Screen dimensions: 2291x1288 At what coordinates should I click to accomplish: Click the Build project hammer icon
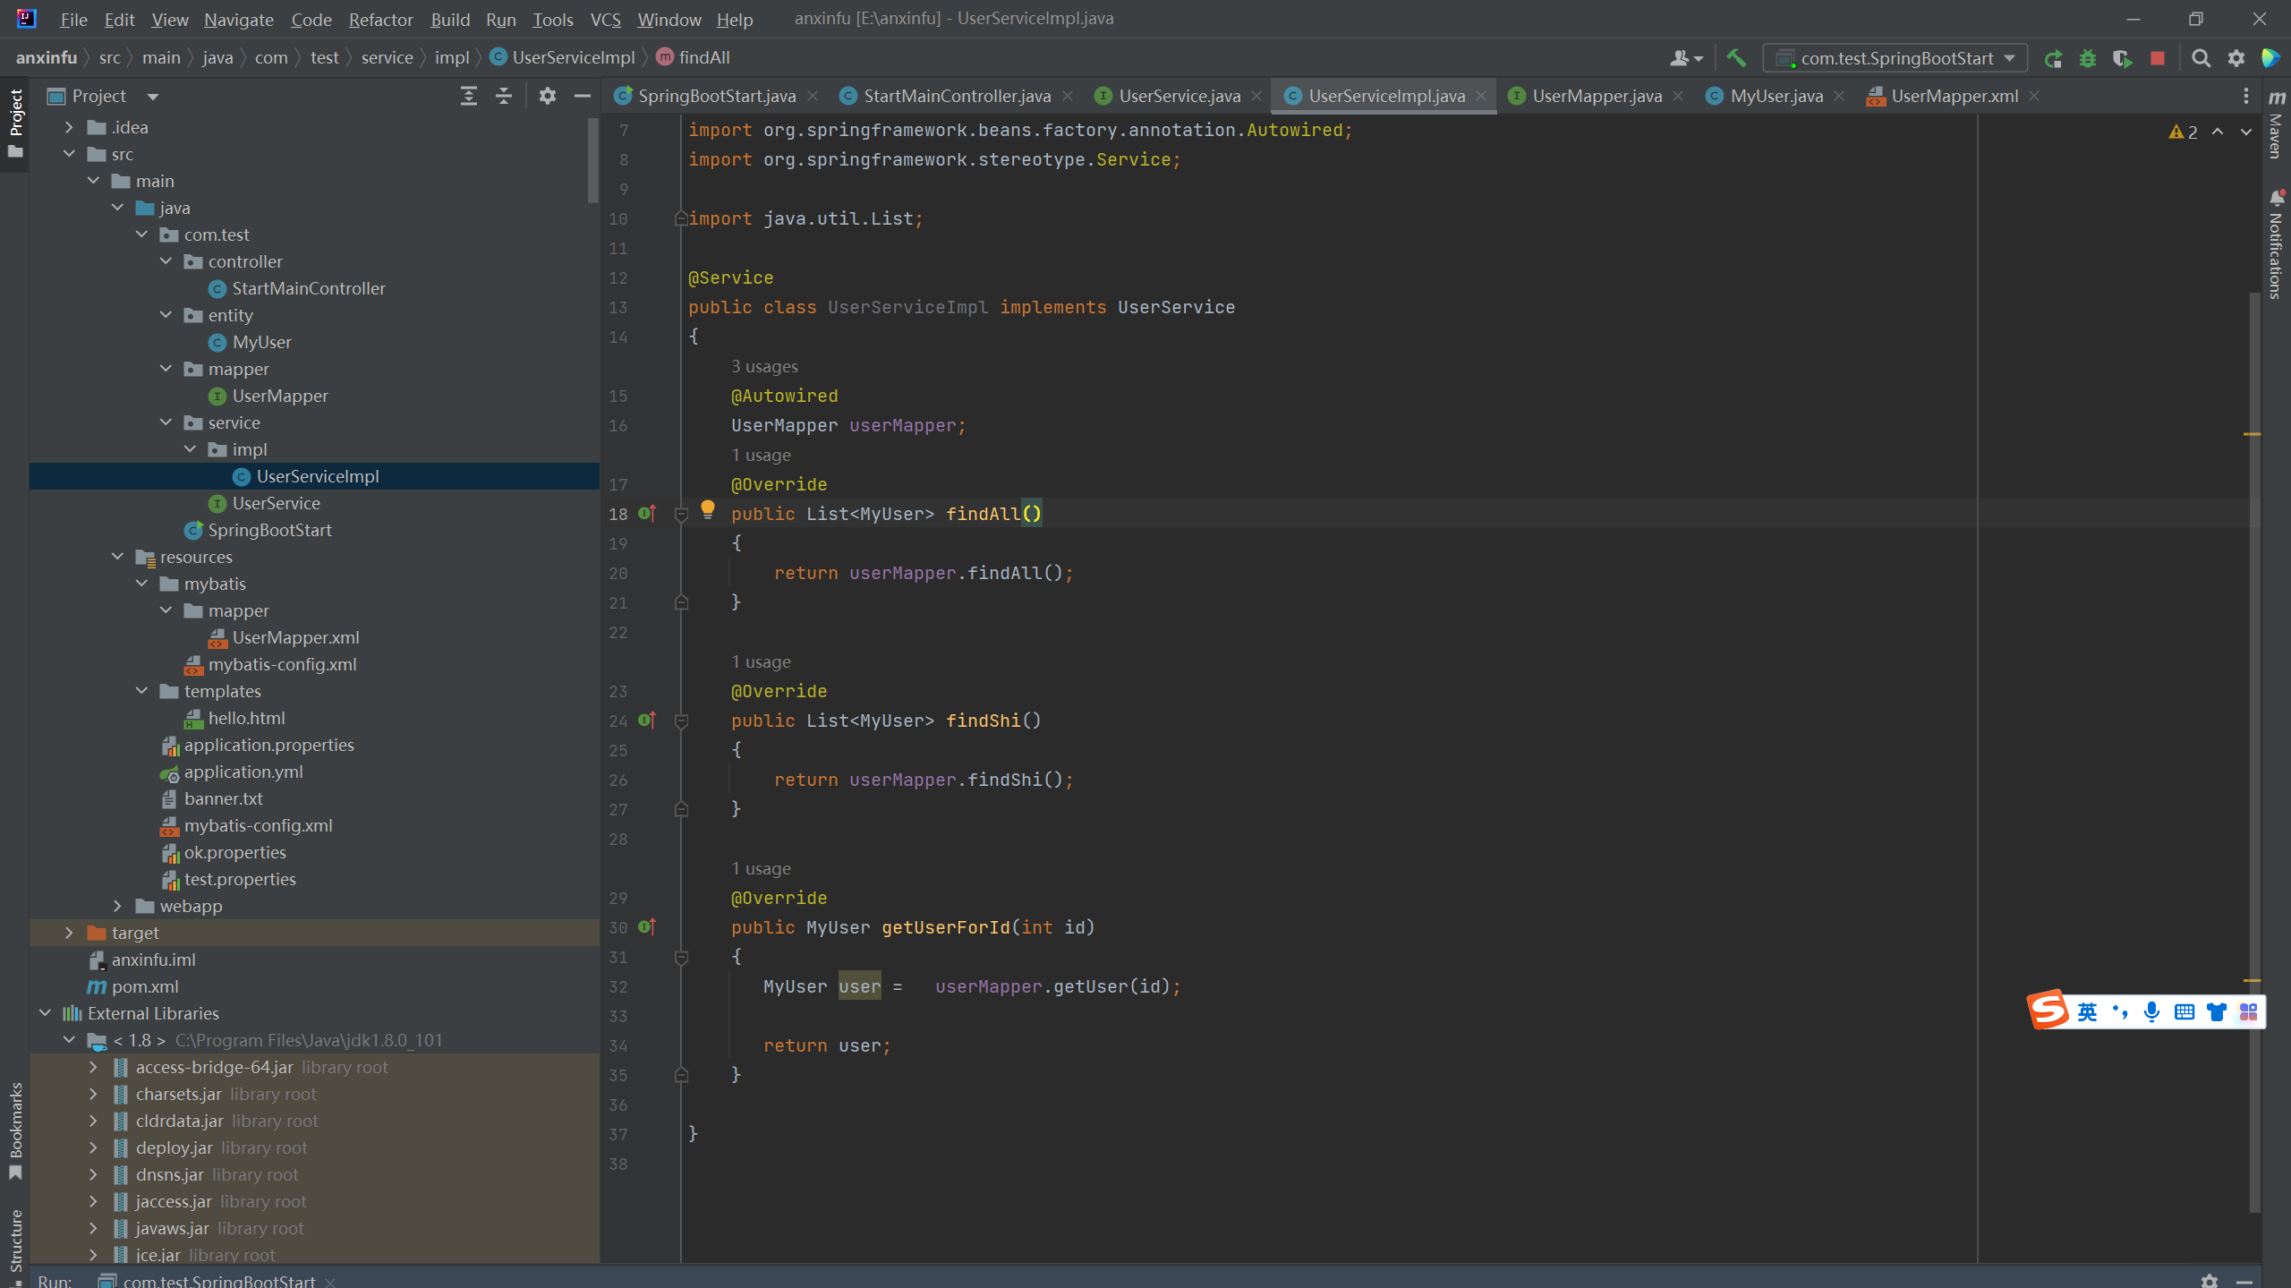pyautogui.click(x=1736, y=58)
